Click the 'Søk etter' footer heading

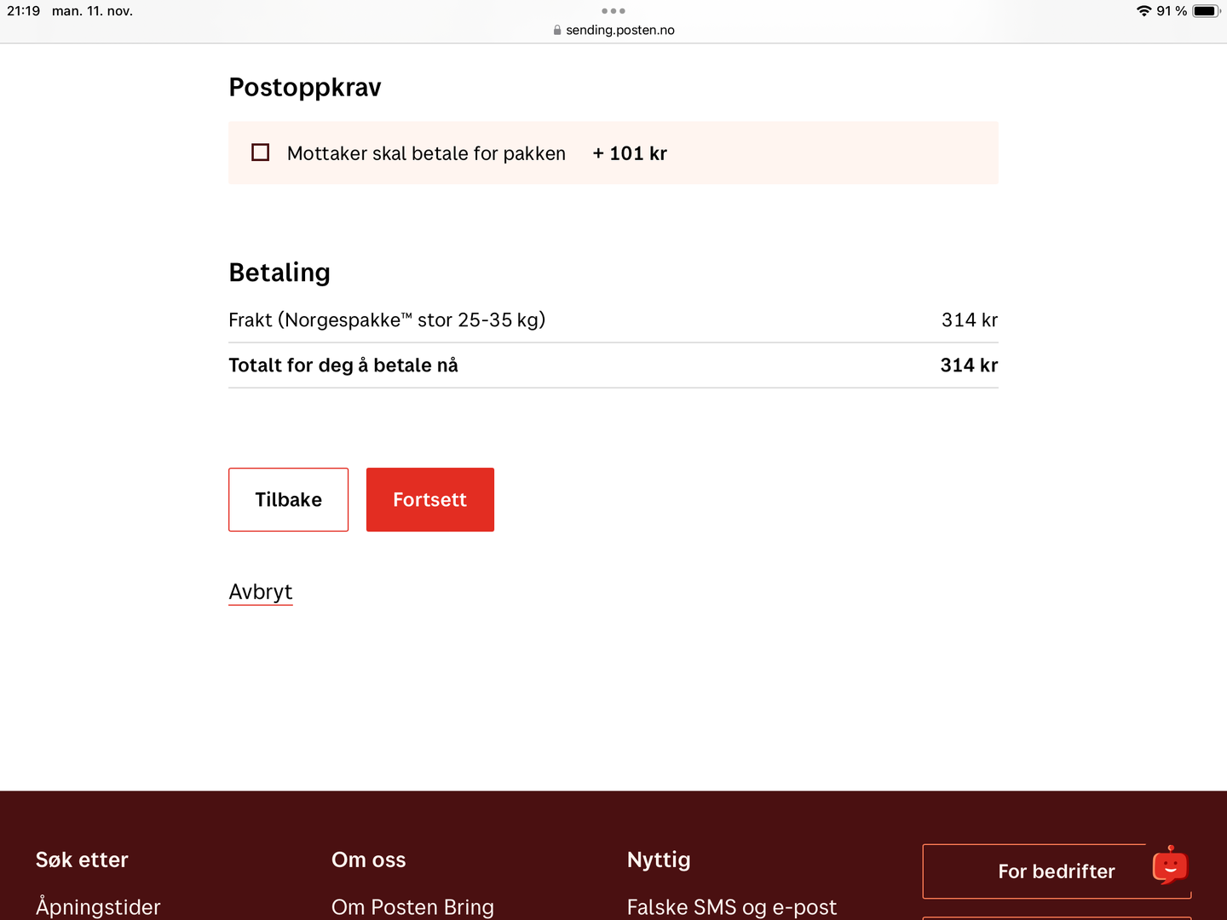pyautogui.click(x=82, y=860)
